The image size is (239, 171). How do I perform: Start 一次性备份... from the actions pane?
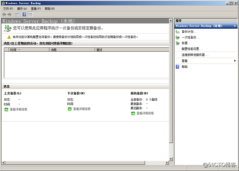click(x=191, y=37)
